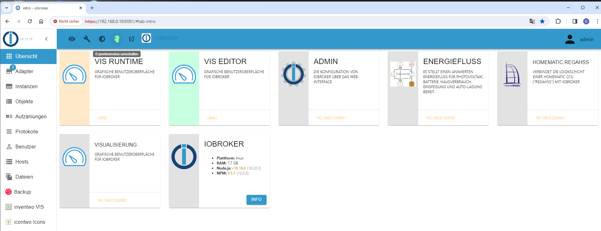Click the Admin gear logo thumbnail
The width and height of the screenshot is (601, 231).
pyautogui.click(x=294, y=74)
